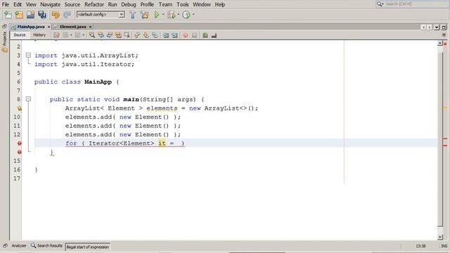450x253 pixels.
Task: Click in the Search (Ctrl+I) field
Action: point(416,4)
